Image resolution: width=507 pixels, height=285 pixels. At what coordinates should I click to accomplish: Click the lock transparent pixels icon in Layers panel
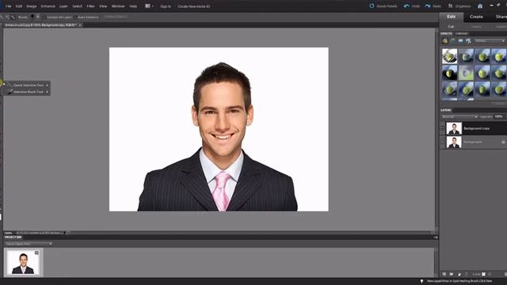tap(484, 274)
